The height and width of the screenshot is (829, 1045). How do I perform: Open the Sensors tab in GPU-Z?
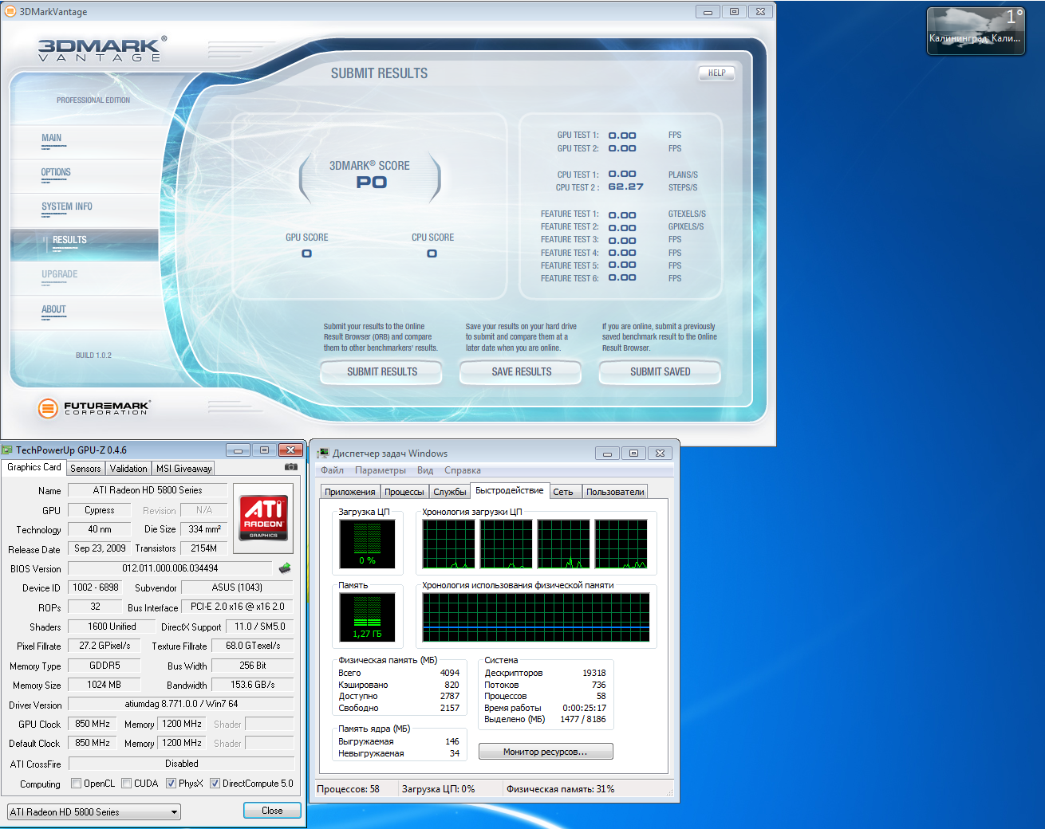85,469
